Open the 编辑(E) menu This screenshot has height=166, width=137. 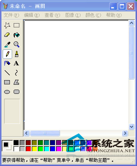click(x=32, y=15)
